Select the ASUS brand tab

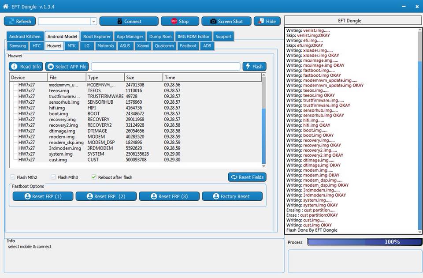click(x=125, y=45)
